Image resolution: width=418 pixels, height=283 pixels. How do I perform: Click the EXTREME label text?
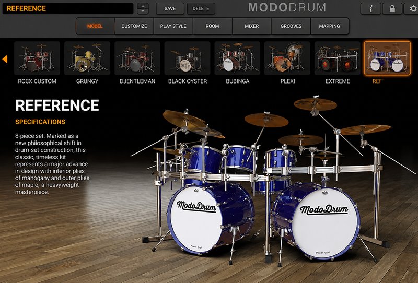point(338,81)
